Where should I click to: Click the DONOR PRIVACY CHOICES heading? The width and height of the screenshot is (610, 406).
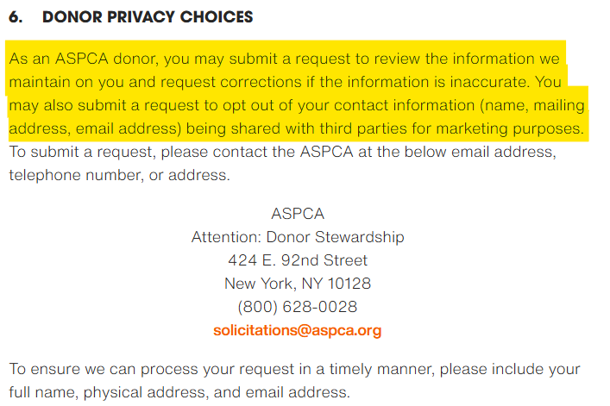click(x=148, y=17)
